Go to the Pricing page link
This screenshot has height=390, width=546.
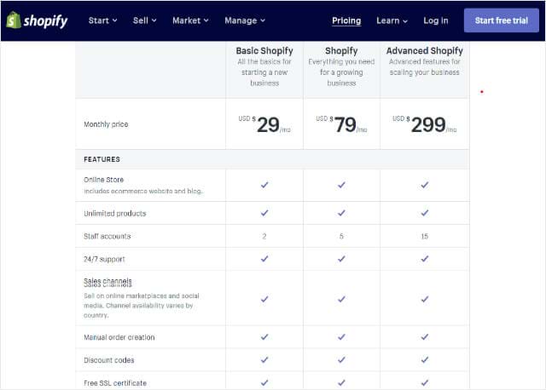tap(346, 20)
